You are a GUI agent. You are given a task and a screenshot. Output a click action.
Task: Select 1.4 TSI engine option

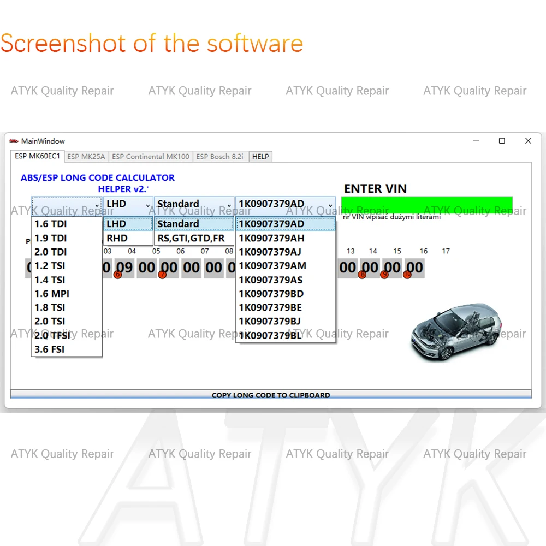point(67,280)
